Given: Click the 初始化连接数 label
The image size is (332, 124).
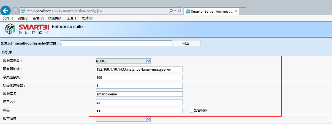Looking at the screenshot, I should (x=14, y=86).
